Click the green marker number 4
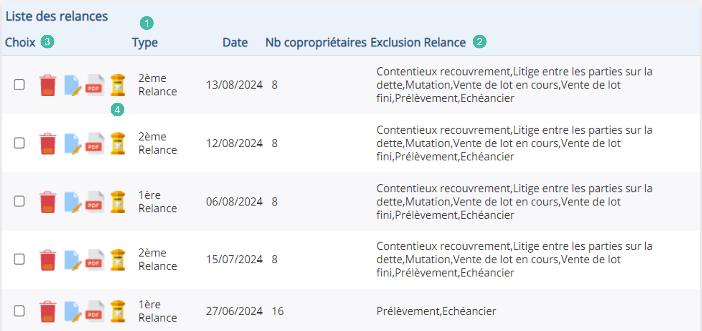Viewport: 702px width, 331px height. tap(118, 110)
